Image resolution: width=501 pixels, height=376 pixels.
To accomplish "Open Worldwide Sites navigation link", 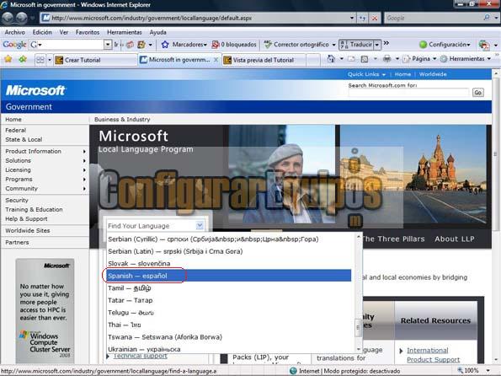I will pos(28,230).
